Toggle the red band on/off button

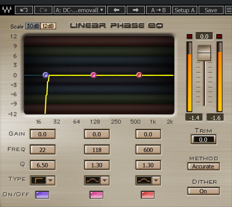coord(148,195)
